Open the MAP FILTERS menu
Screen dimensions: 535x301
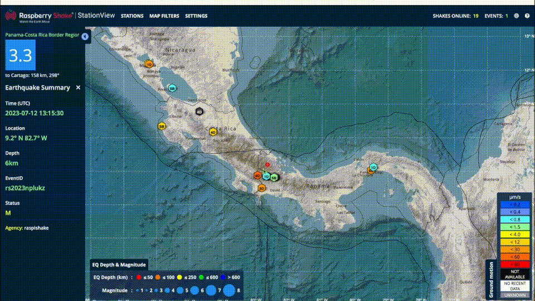(x=164, y=16)
